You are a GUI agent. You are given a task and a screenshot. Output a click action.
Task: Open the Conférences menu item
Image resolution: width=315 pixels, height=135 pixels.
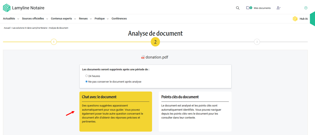click(x=119, y=19)
